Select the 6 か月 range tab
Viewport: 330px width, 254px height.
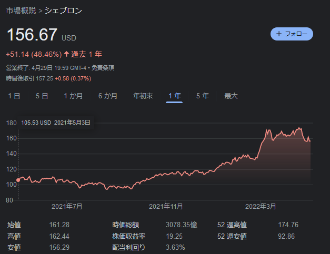point(108,96)
